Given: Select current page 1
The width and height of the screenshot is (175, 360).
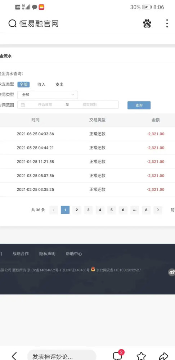Looking at the screenshot, I should coord(65,210).
